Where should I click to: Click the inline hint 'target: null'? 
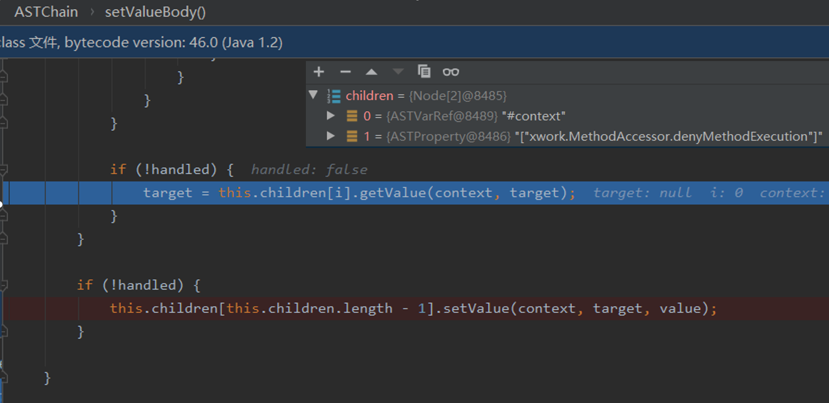tap(642, 193)
